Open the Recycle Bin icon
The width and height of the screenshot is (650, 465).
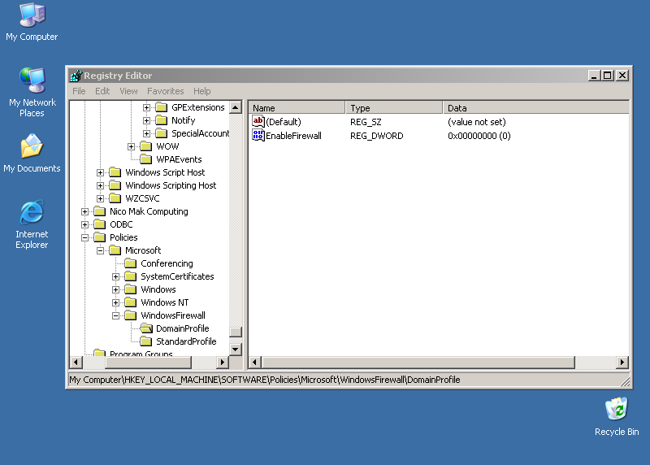pos(617,416)
